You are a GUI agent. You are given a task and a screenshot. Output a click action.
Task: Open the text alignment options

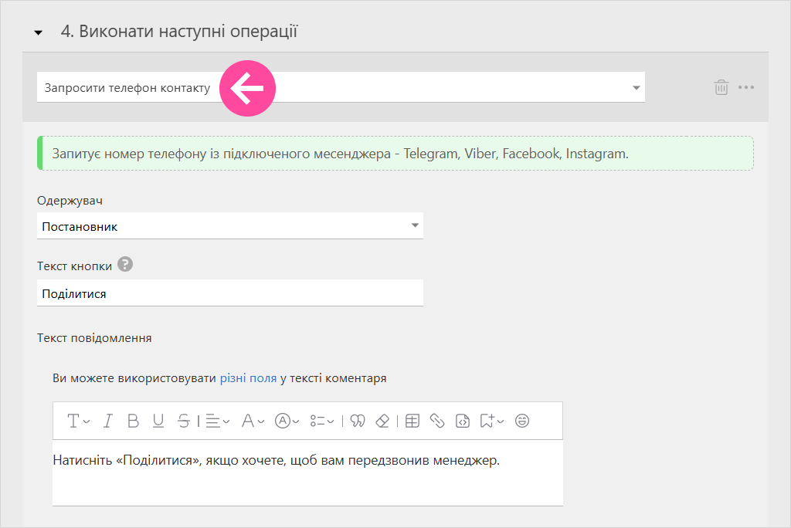[218, 421]
